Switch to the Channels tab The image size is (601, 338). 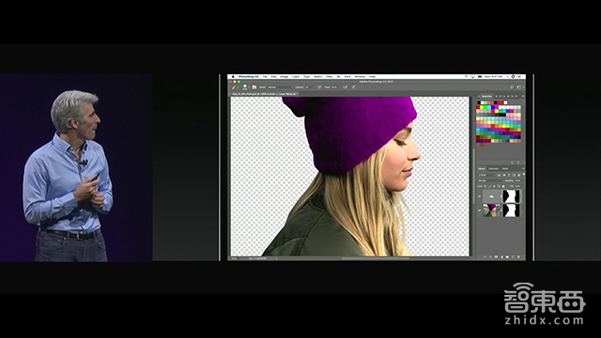493,169
